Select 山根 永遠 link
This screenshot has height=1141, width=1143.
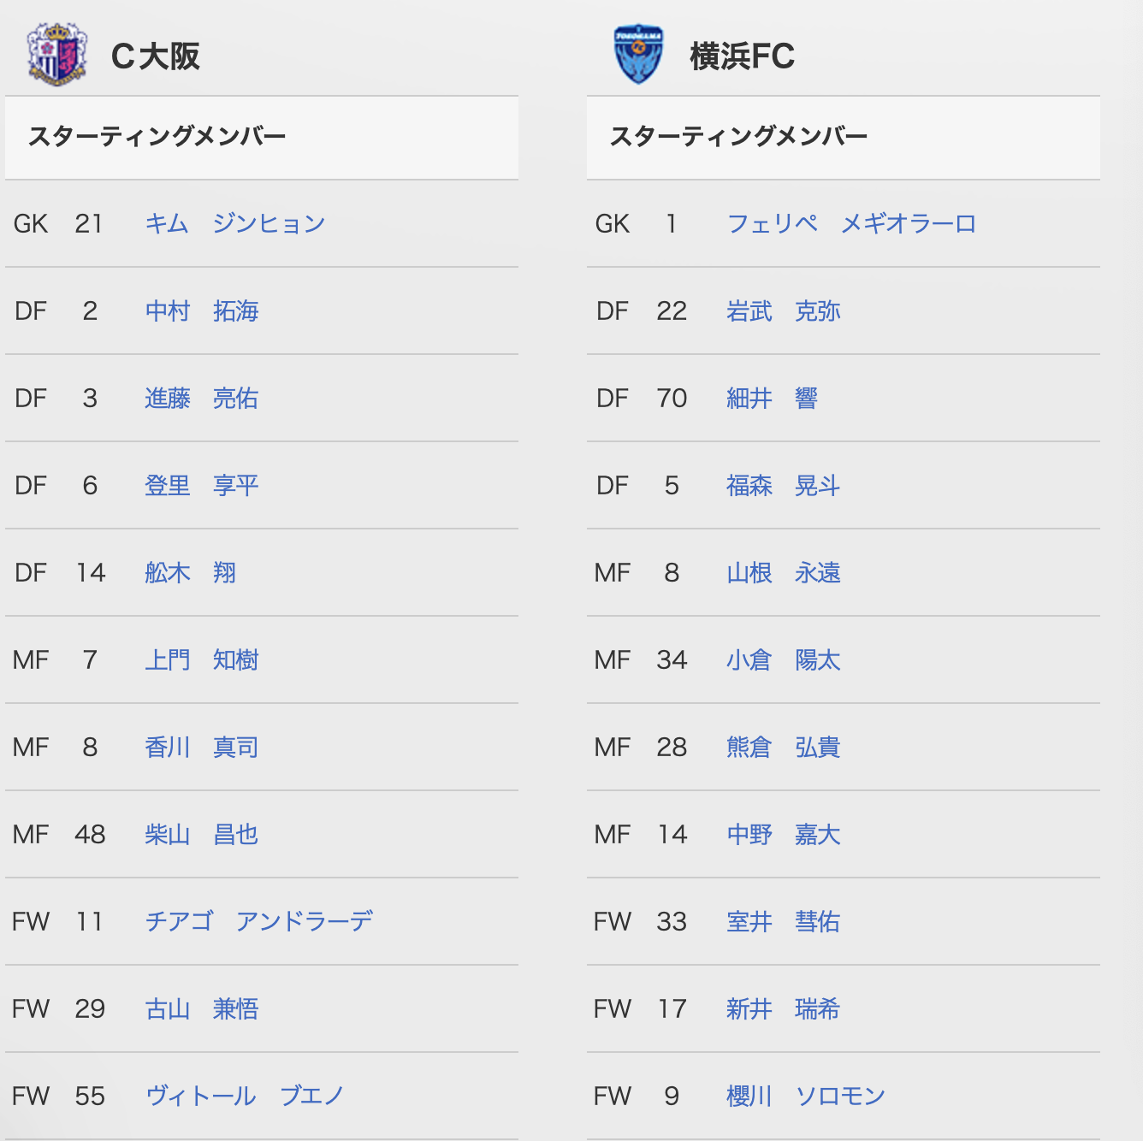pyautogui.click(x=784, y=572)
